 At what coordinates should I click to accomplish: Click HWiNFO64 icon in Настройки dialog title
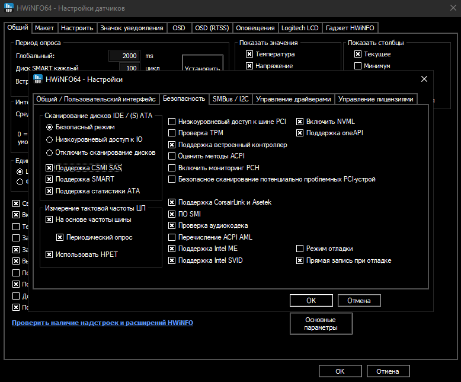[38, 79]
